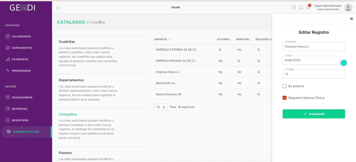Open the ADMINISTRACIÓN menu item
Image resolution: width=356 pixels, height=162 pixels.
point(26,132)
